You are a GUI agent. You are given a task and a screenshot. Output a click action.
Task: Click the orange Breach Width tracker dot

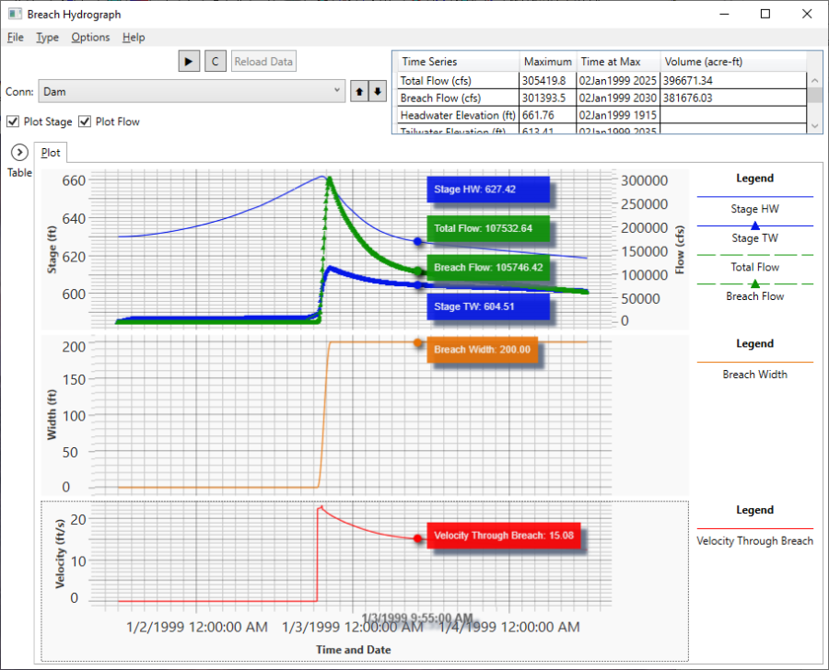point(417,342)
